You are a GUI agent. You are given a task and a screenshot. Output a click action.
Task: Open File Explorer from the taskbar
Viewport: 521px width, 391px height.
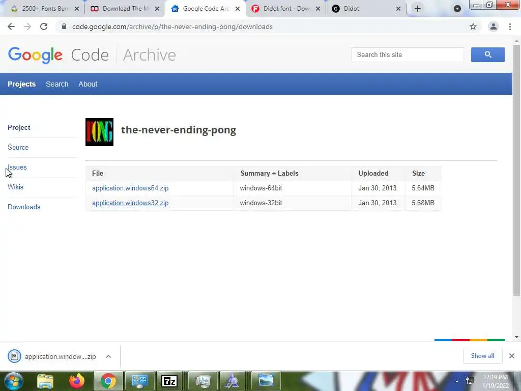(45, 381)
